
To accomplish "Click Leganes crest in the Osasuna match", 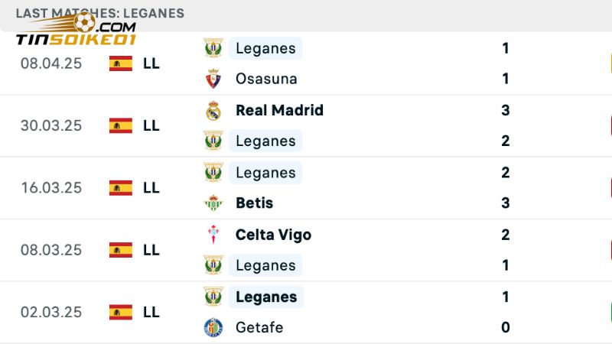I will [x=213, y=48].
